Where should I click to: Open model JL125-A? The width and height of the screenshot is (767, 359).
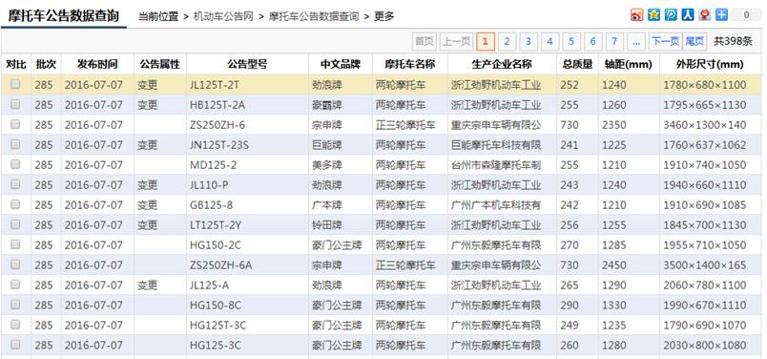pyautogui.click(x=209, y=285)
